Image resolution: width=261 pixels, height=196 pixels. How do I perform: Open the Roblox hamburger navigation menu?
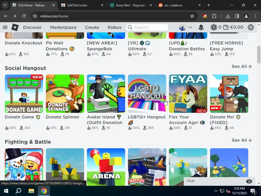(5, 27)
